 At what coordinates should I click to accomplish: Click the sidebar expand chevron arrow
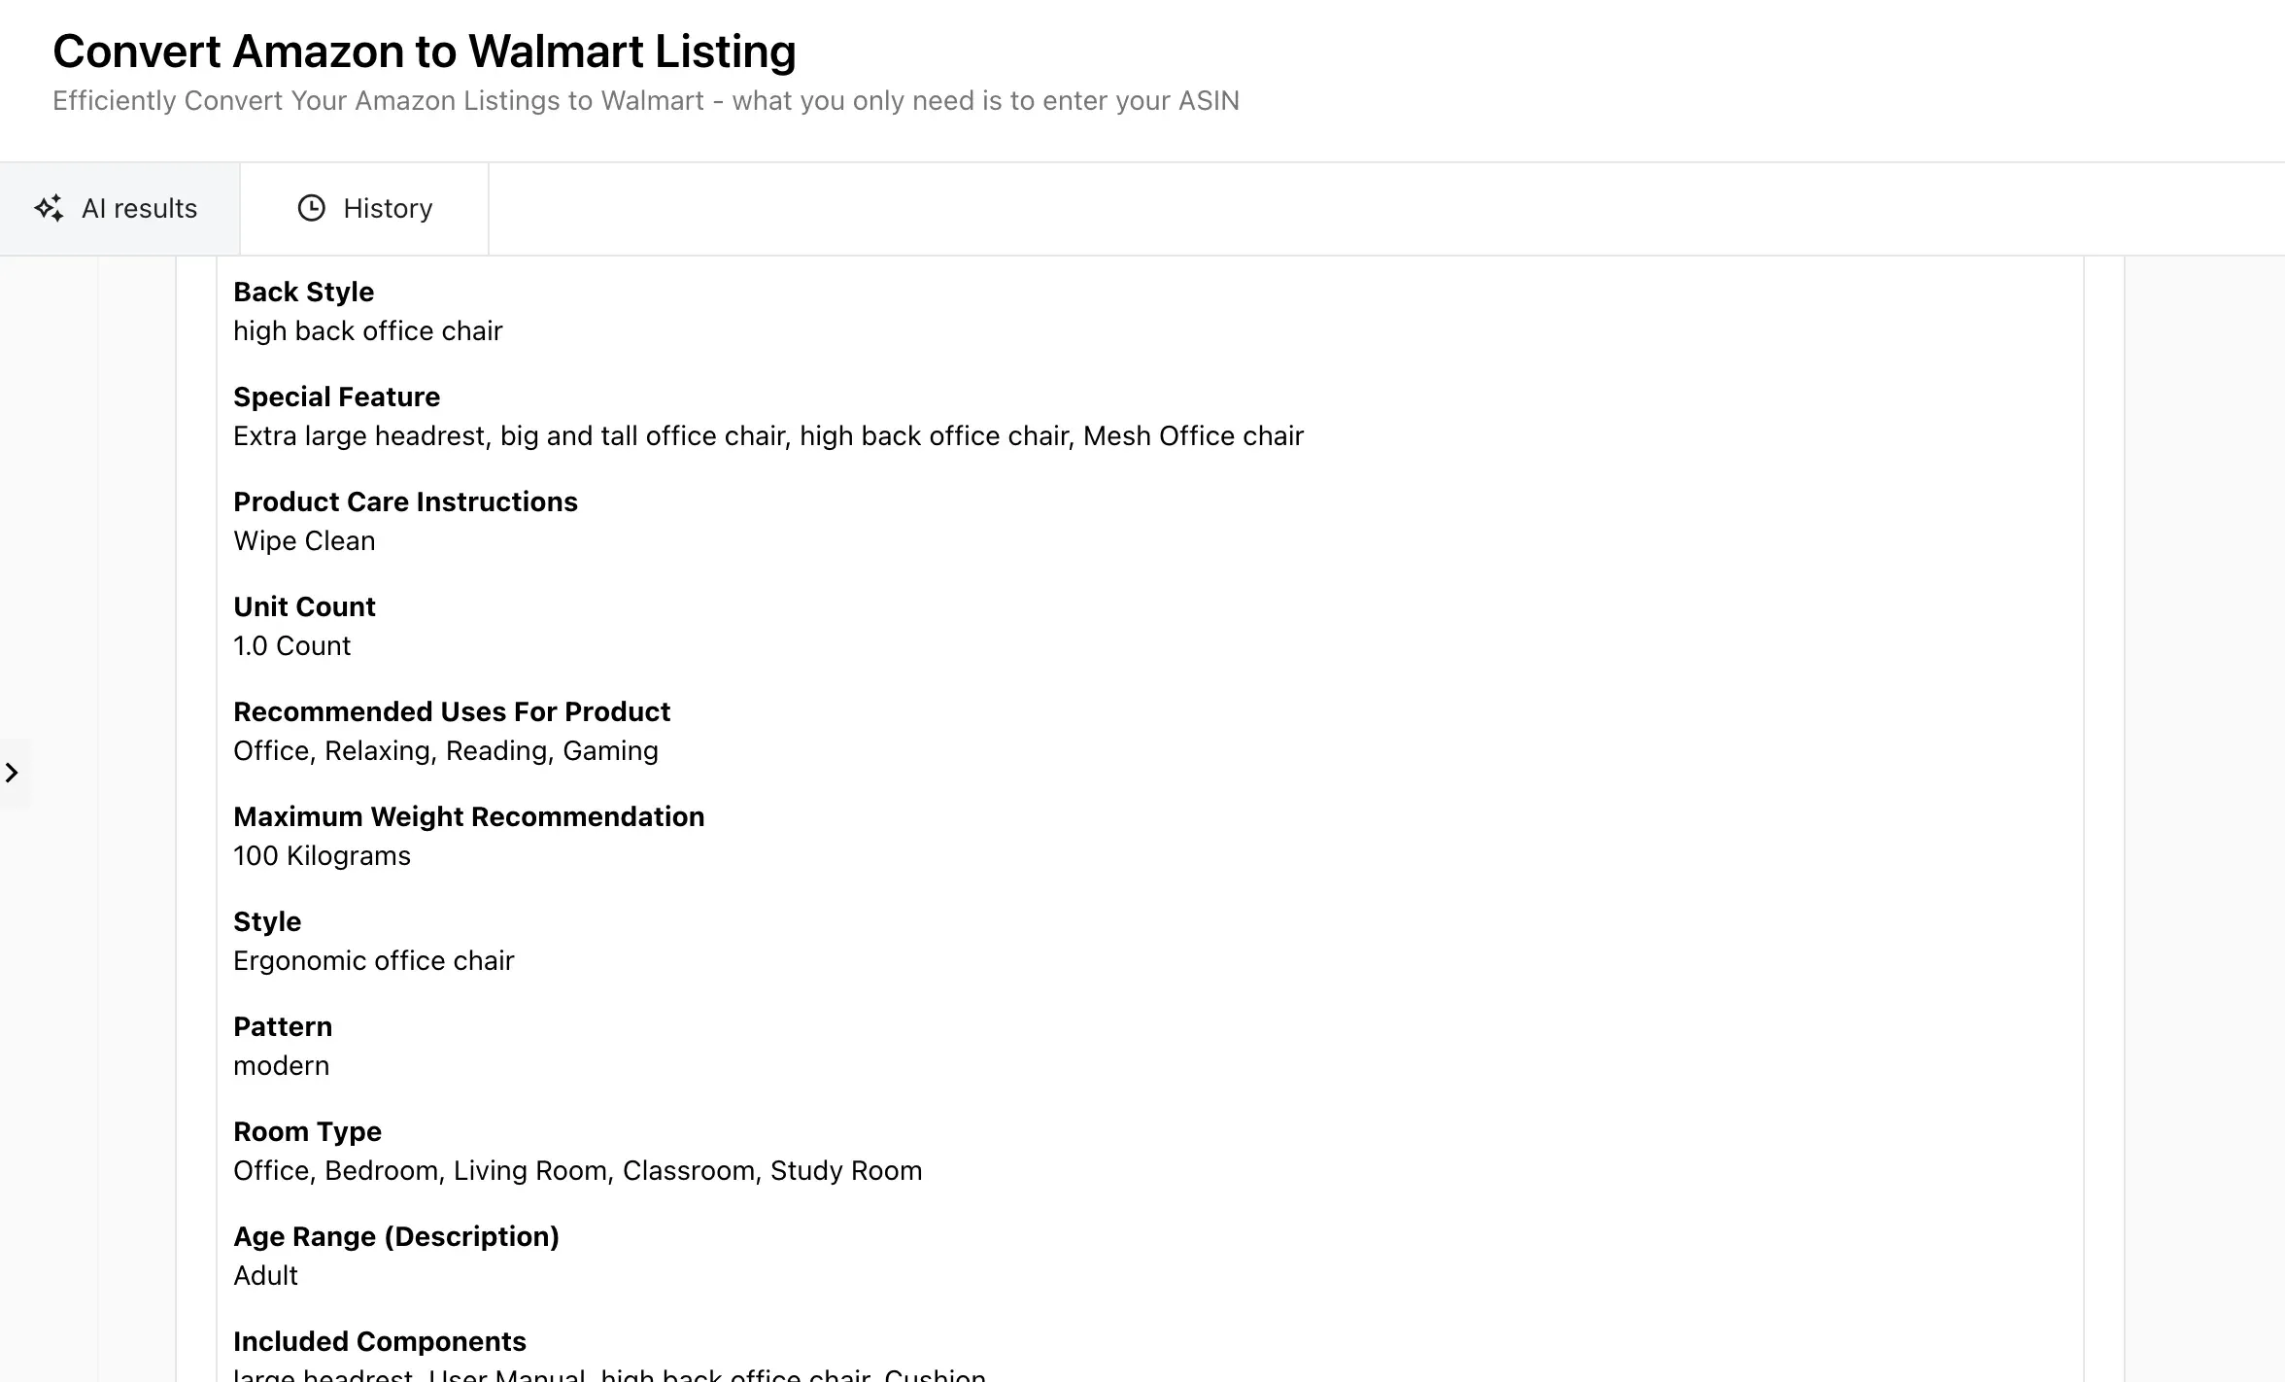tap(14, 772)
